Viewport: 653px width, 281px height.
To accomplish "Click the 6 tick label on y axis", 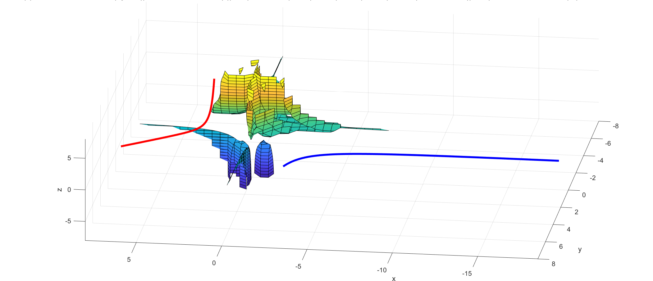I will point(561,247).
